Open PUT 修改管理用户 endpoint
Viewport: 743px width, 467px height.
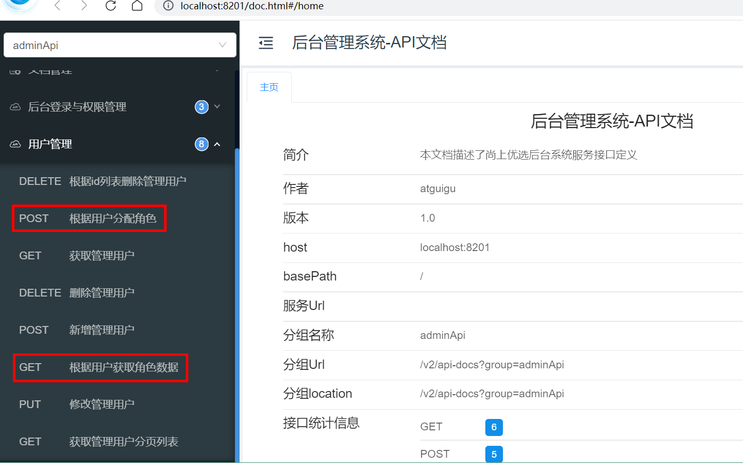pyautogui.click(x=77, y=404)
